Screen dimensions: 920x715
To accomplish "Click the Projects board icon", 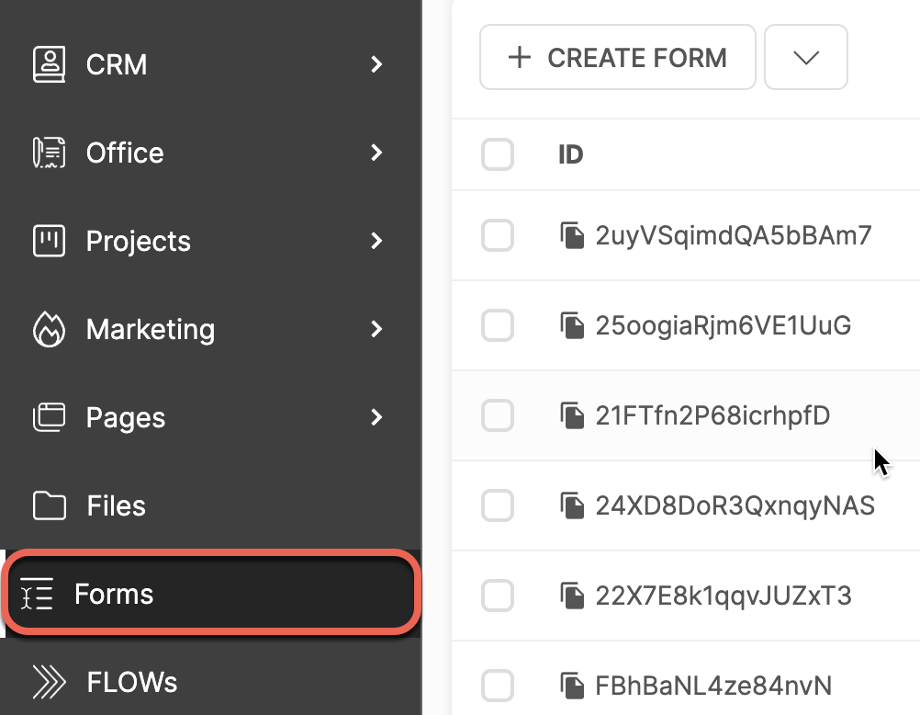I will (49, 241).
